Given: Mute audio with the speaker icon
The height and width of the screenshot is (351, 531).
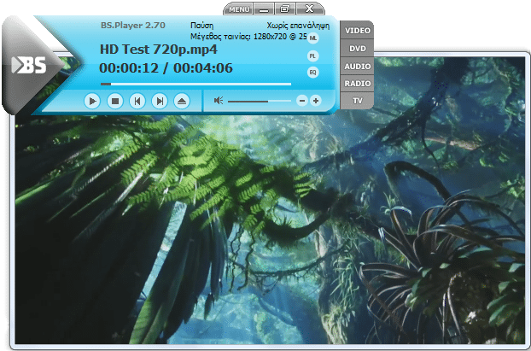Looking at the screenshot, I should pyautogui.click(x=219, y=100).
